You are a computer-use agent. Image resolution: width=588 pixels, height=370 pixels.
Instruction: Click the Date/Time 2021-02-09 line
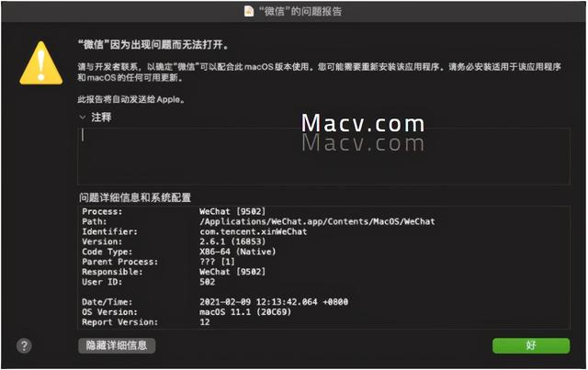click(215, 302)
